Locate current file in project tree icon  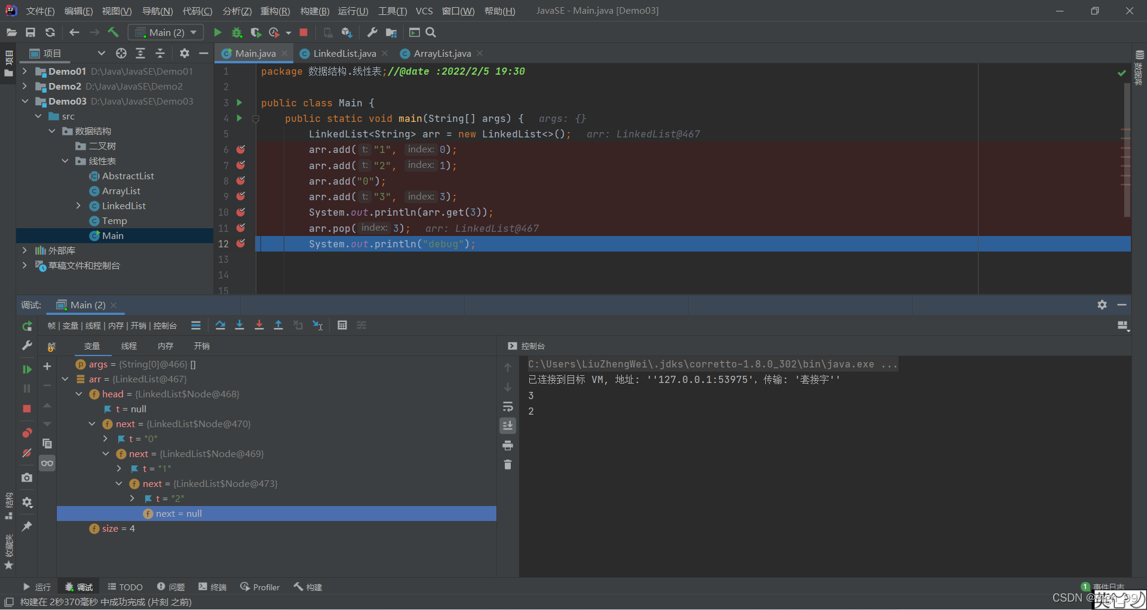pos(121,53)
